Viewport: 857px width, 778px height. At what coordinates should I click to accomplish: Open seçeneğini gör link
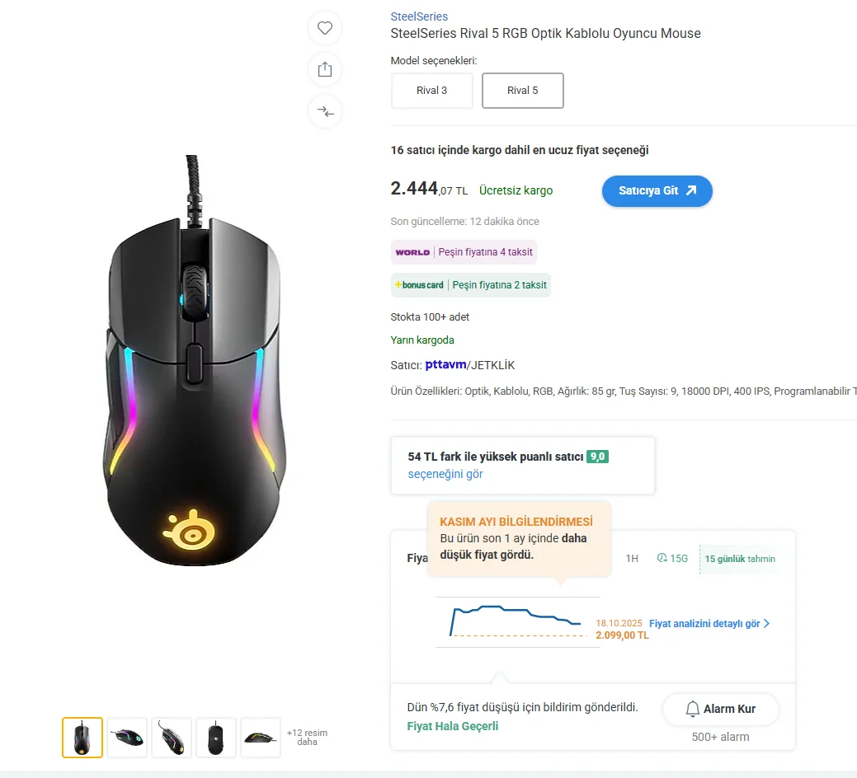pyautogui.click(x=445, y=474)
